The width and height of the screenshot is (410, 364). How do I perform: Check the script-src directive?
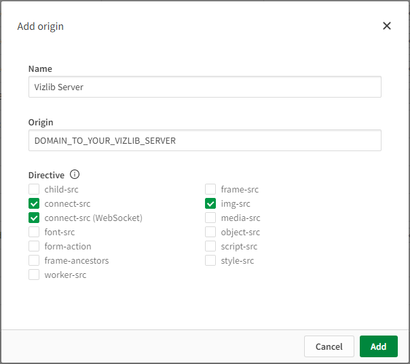click(x=210, y=246)
